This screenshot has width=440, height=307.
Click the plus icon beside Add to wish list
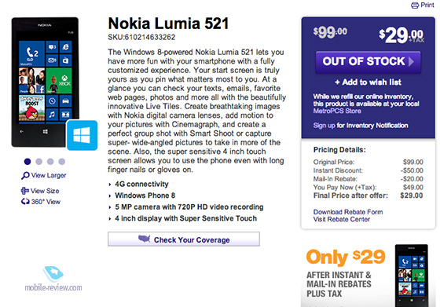337,82
